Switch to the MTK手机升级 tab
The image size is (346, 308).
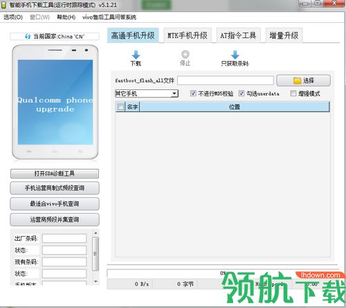tap(188, 35)
